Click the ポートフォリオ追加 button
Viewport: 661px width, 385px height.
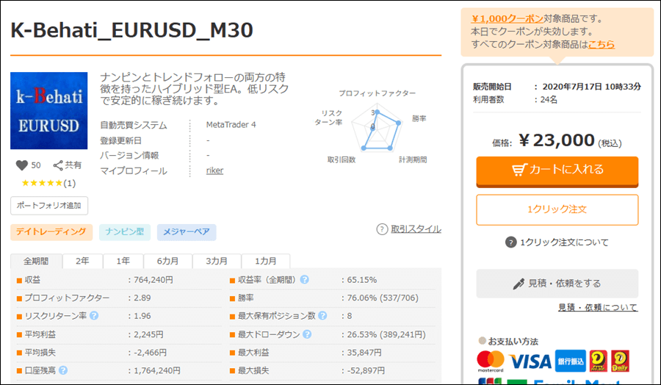[49, 205]
